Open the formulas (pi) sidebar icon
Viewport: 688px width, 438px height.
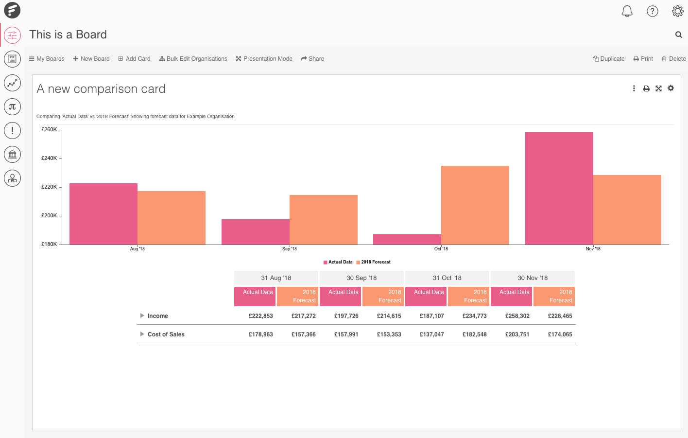pyautogui.click(x=12, y=106)
